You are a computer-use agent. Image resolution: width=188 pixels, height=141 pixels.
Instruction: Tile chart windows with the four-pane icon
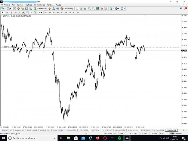point(97,8)
